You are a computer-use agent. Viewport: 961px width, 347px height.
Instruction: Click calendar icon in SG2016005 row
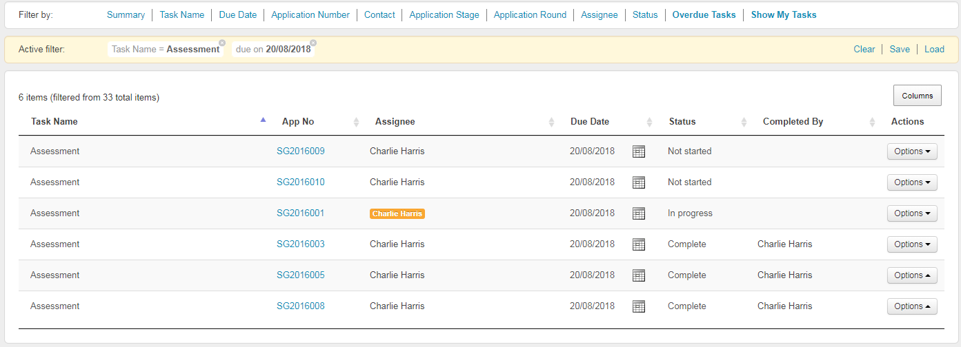639,275
